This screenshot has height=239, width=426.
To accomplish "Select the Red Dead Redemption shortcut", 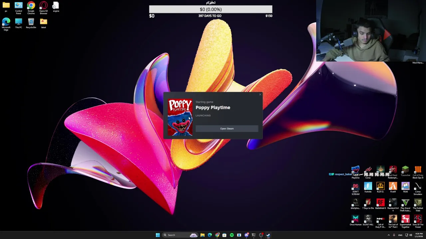I will [x=393, y=173].
